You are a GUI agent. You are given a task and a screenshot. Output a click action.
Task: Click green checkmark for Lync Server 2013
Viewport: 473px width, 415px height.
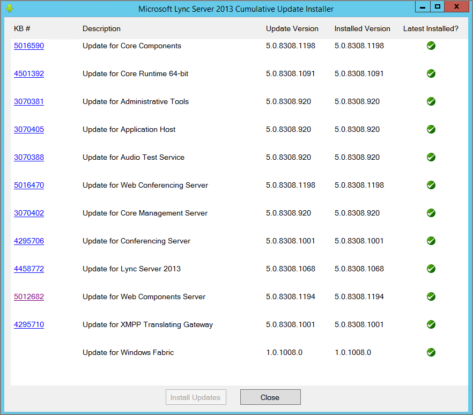coord(431,269)
